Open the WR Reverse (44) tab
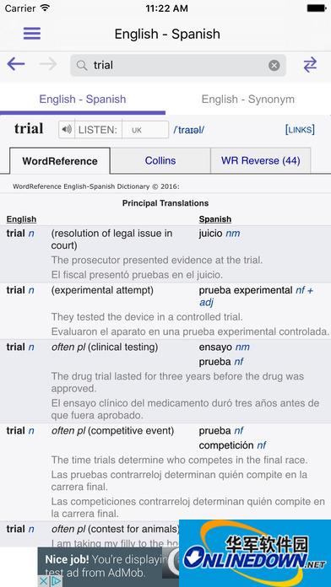 [261, 160]
